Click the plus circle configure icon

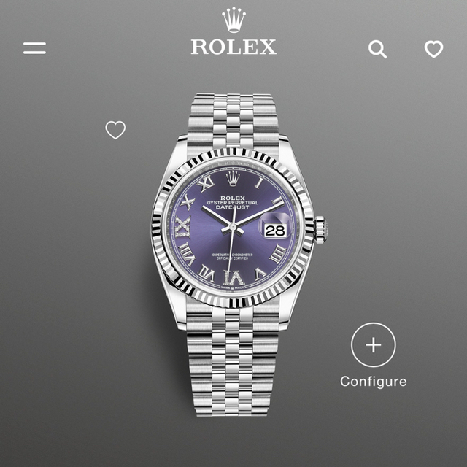(373, 345)
